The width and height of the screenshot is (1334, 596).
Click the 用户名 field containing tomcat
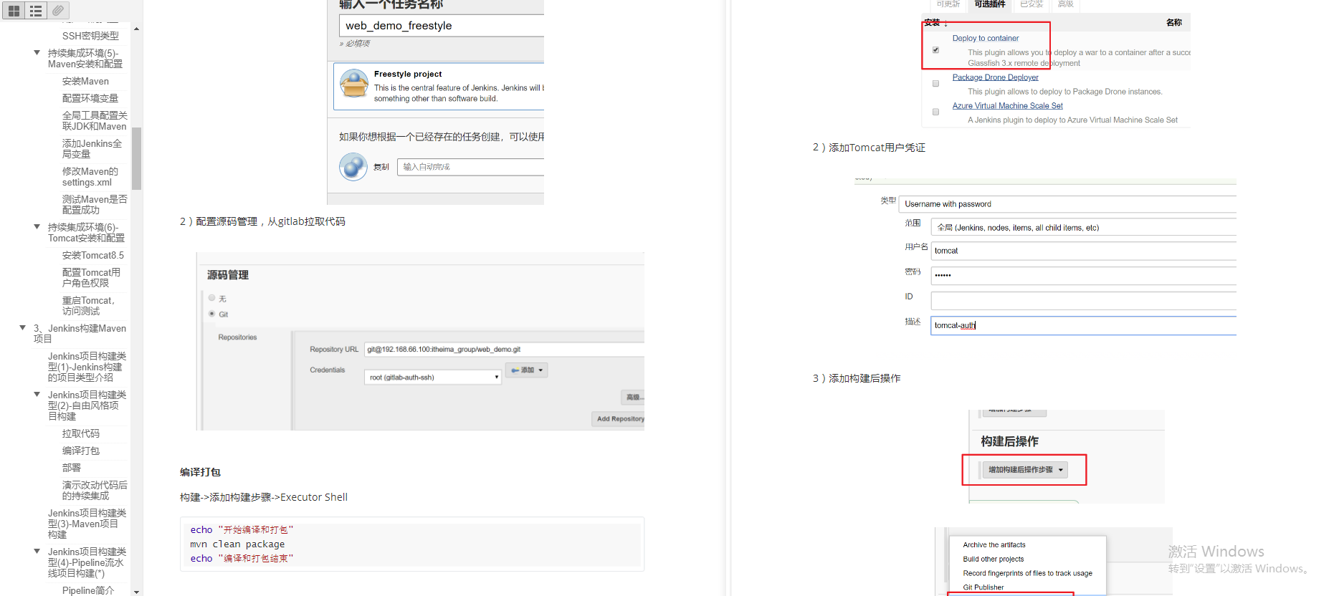tap(1084, 251)
